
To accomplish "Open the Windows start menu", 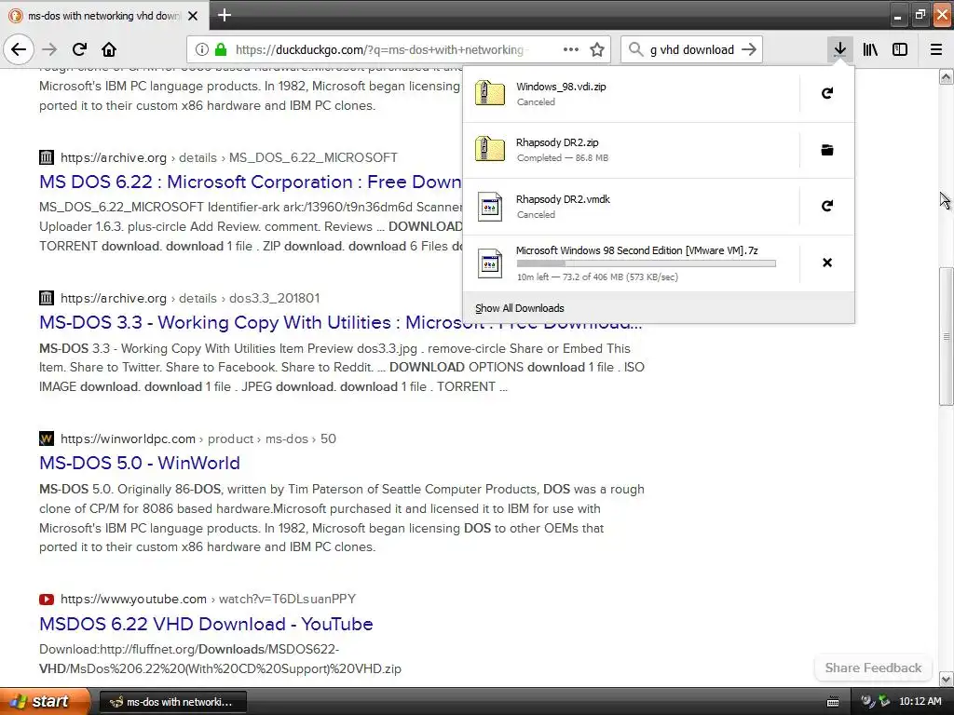I will click(x=44, y=701).
